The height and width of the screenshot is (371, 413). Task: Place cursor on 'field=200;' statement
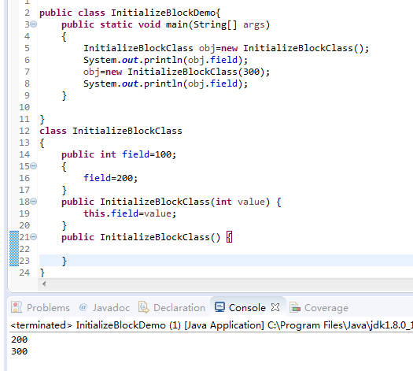pos(110,178)
